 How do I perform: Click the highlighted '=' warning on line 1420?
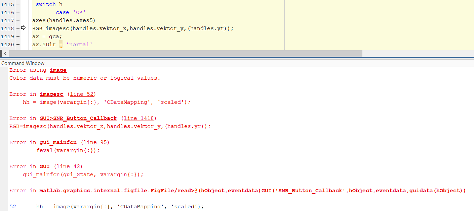coord(61,45)
